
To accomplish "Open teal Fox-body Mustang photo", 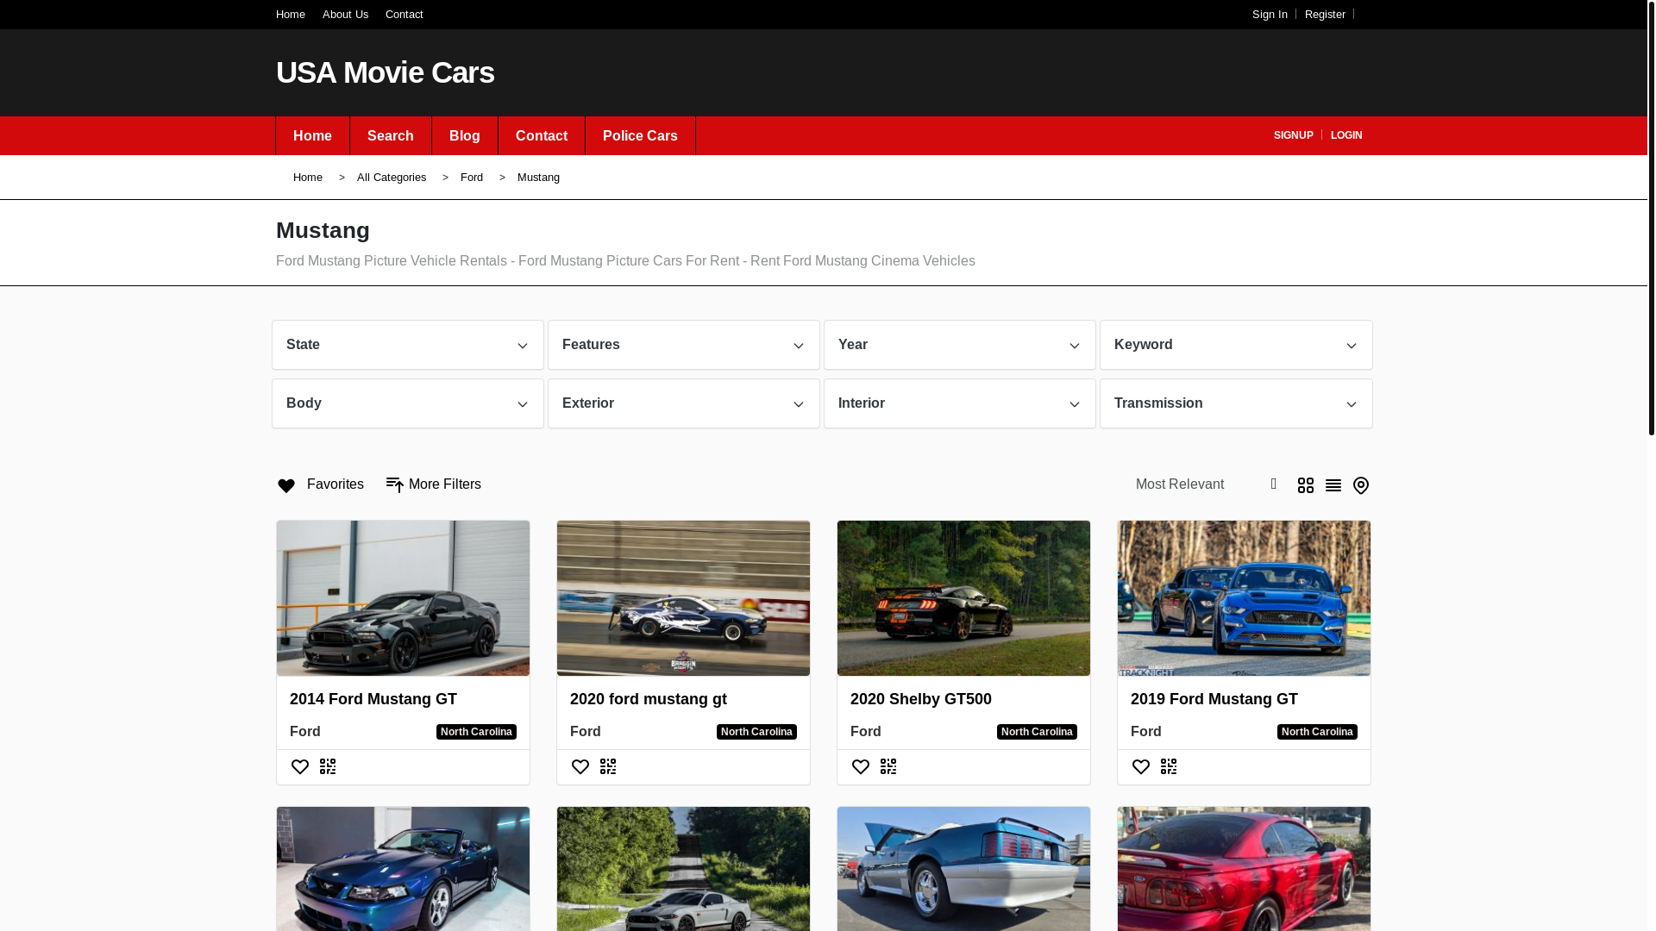I will point(963,869).
